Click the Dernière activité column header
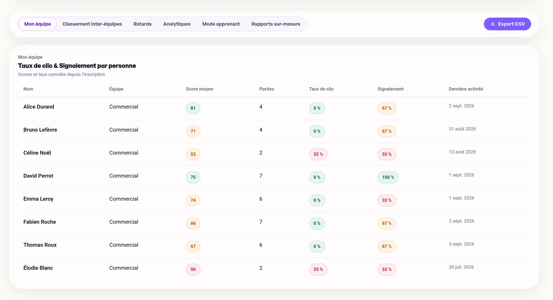The height and width of the screenshot is (300, 553). [466, 89]
